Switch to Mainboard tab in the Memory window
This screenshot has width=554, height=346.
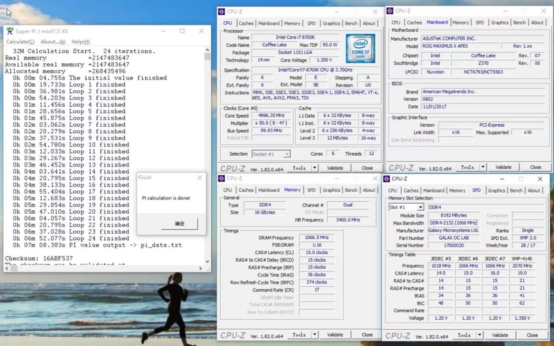tap(269, 190)
